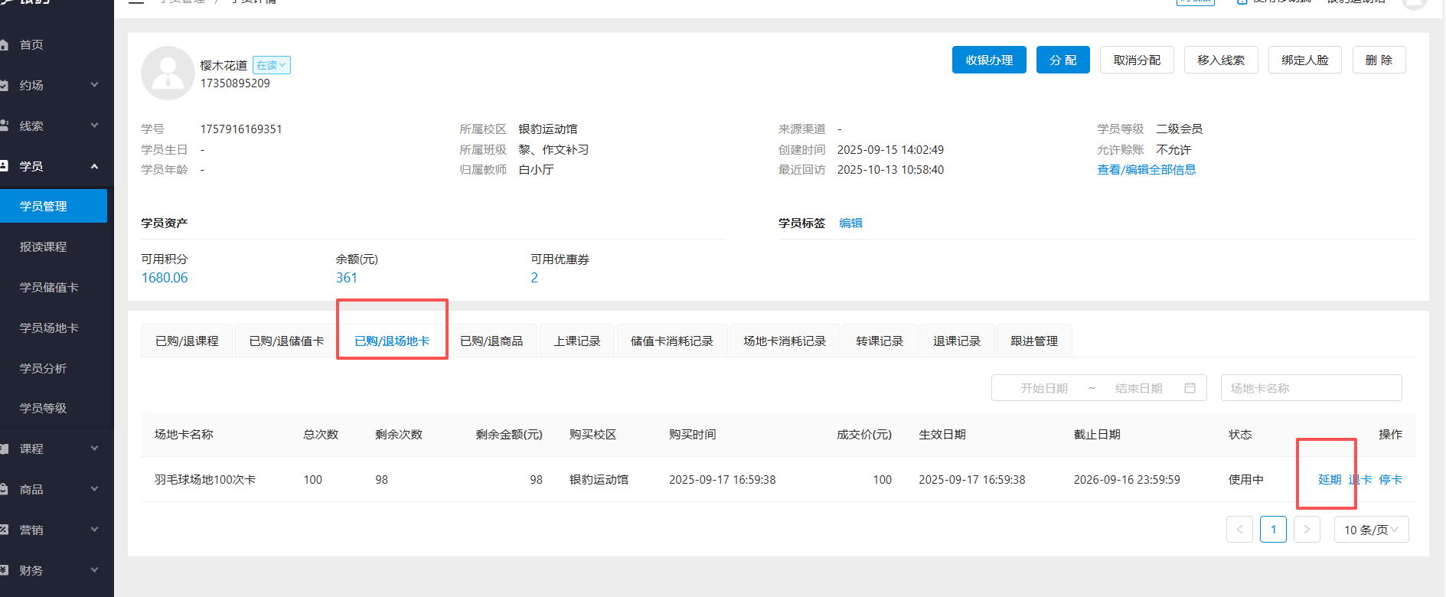This screenshot has height=597, width=1446.
Task: Click the 开始日期 date field
Action: click(1043, 388)
